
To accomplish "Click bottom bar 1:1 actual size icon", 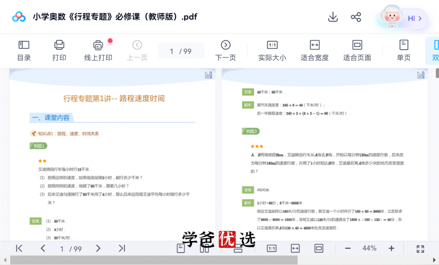I will [x=271, y=248].
